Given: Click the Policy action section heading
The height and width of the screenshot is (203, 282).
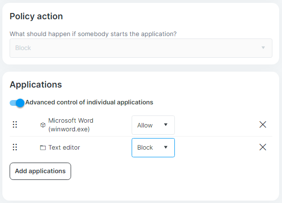Looking at the screenshot, I should click(x=36, y=16).
